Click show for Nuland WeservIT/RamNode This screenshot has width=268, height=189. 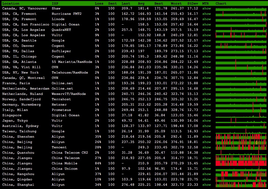(207, 94)
